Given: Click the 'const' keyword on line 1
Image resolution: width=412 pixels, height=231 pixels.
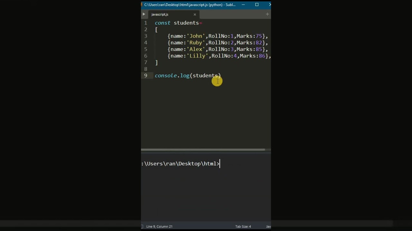Looking at the screenshot, I should [163, 23].
